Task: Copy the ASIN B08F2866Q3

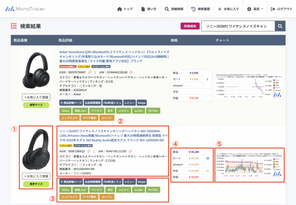Action: pos(89,151)
